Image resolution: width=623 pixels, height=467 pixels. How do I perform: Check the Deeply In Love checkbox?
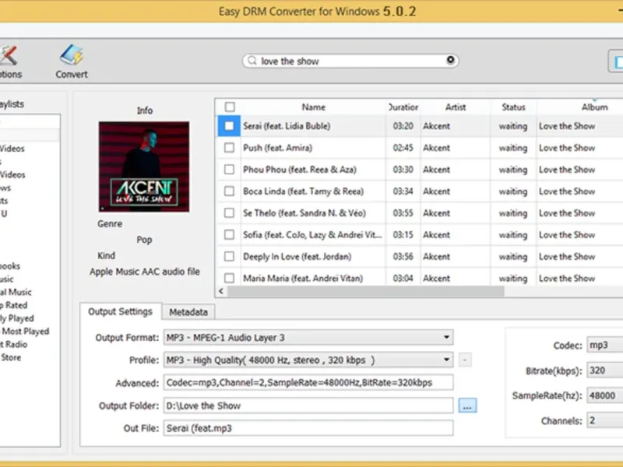(x=229, y=257)
